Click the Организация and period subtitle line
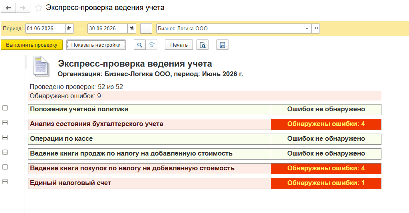The width and height of the screenshot is (409, 213). (150, 74)
